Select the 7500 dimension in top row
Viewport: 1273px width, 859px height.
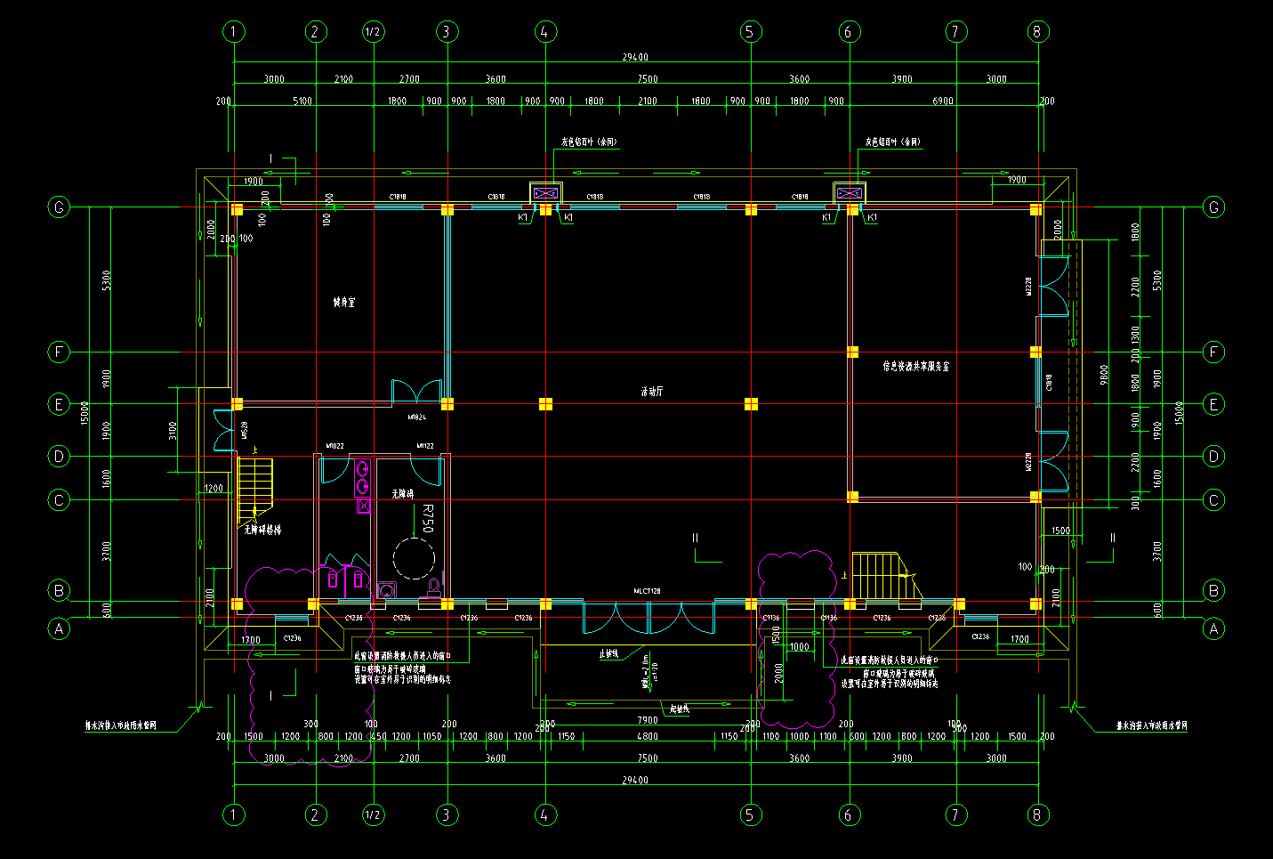pos(648,79)
